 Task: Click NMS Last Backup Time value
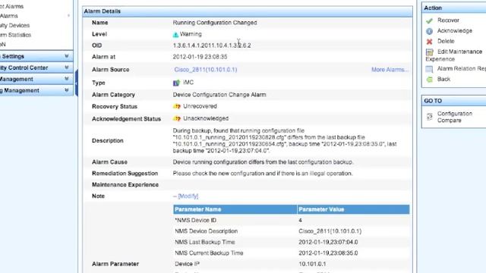click(328, 243)
